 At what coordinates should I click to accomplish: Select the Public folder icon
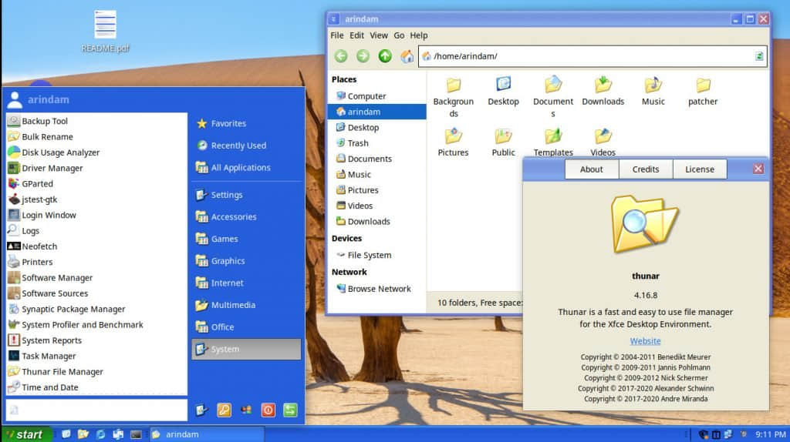pyautogui.click(x=503, y=136)
